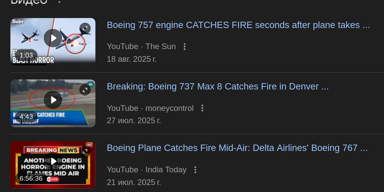
Task: Expand preview on the Denver 737 thumbnail
Action: click(85, 89)
